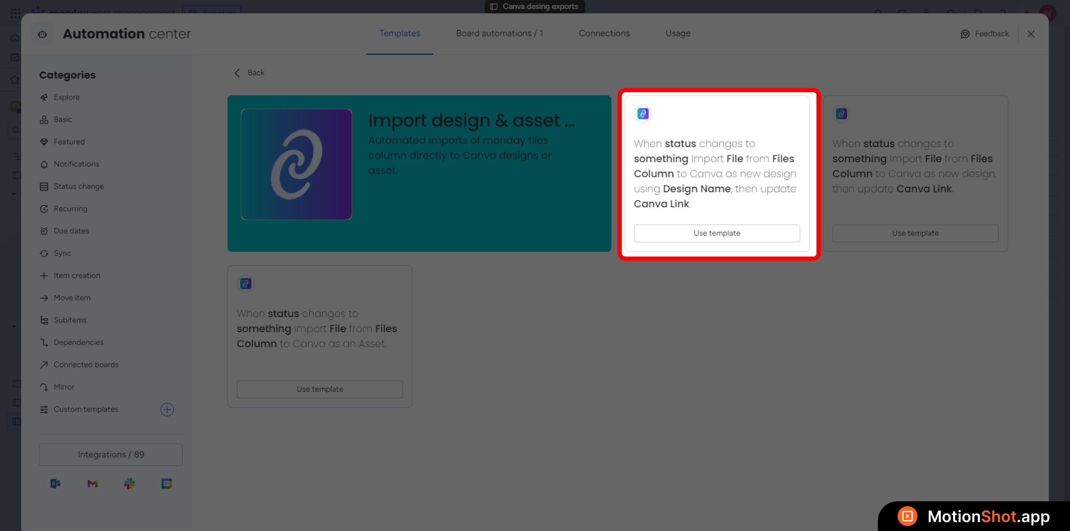Click the automation center robot icon
This screenshot has width=1070, height=531.
pyautogui.click(x=43, y=34)
